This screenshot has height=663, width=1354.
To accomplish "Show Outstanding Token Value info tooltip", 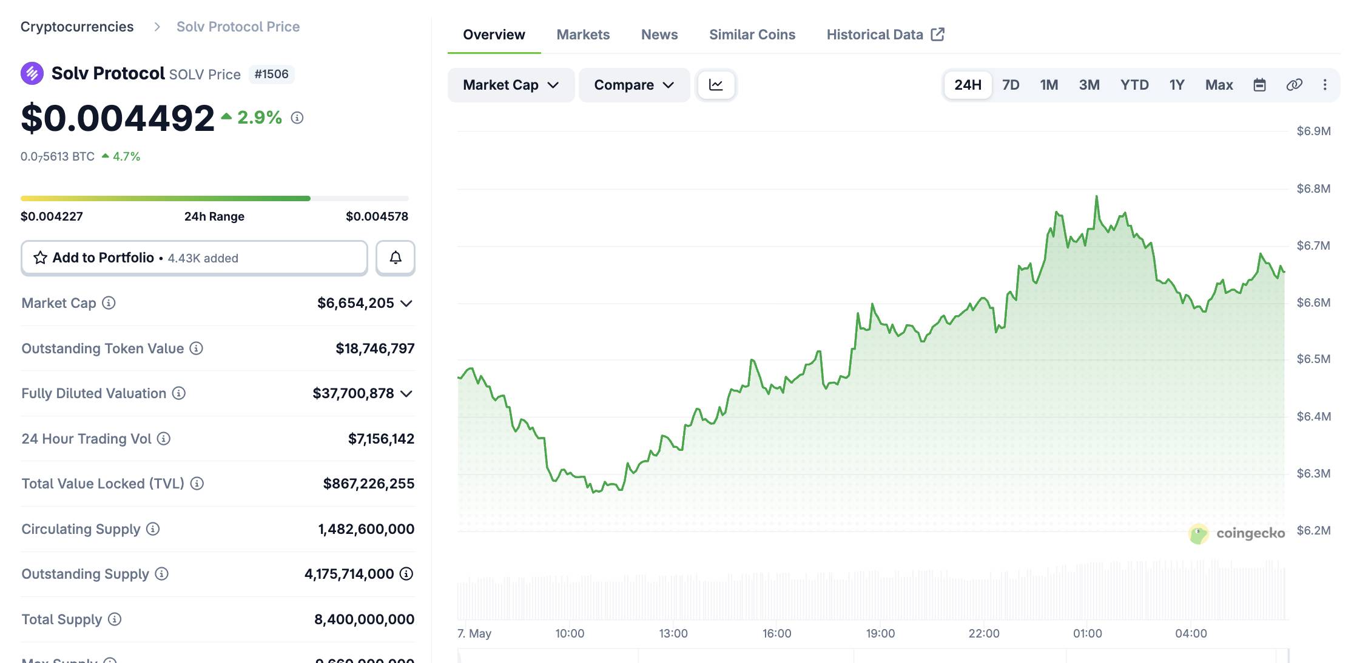I will (196, 348).
